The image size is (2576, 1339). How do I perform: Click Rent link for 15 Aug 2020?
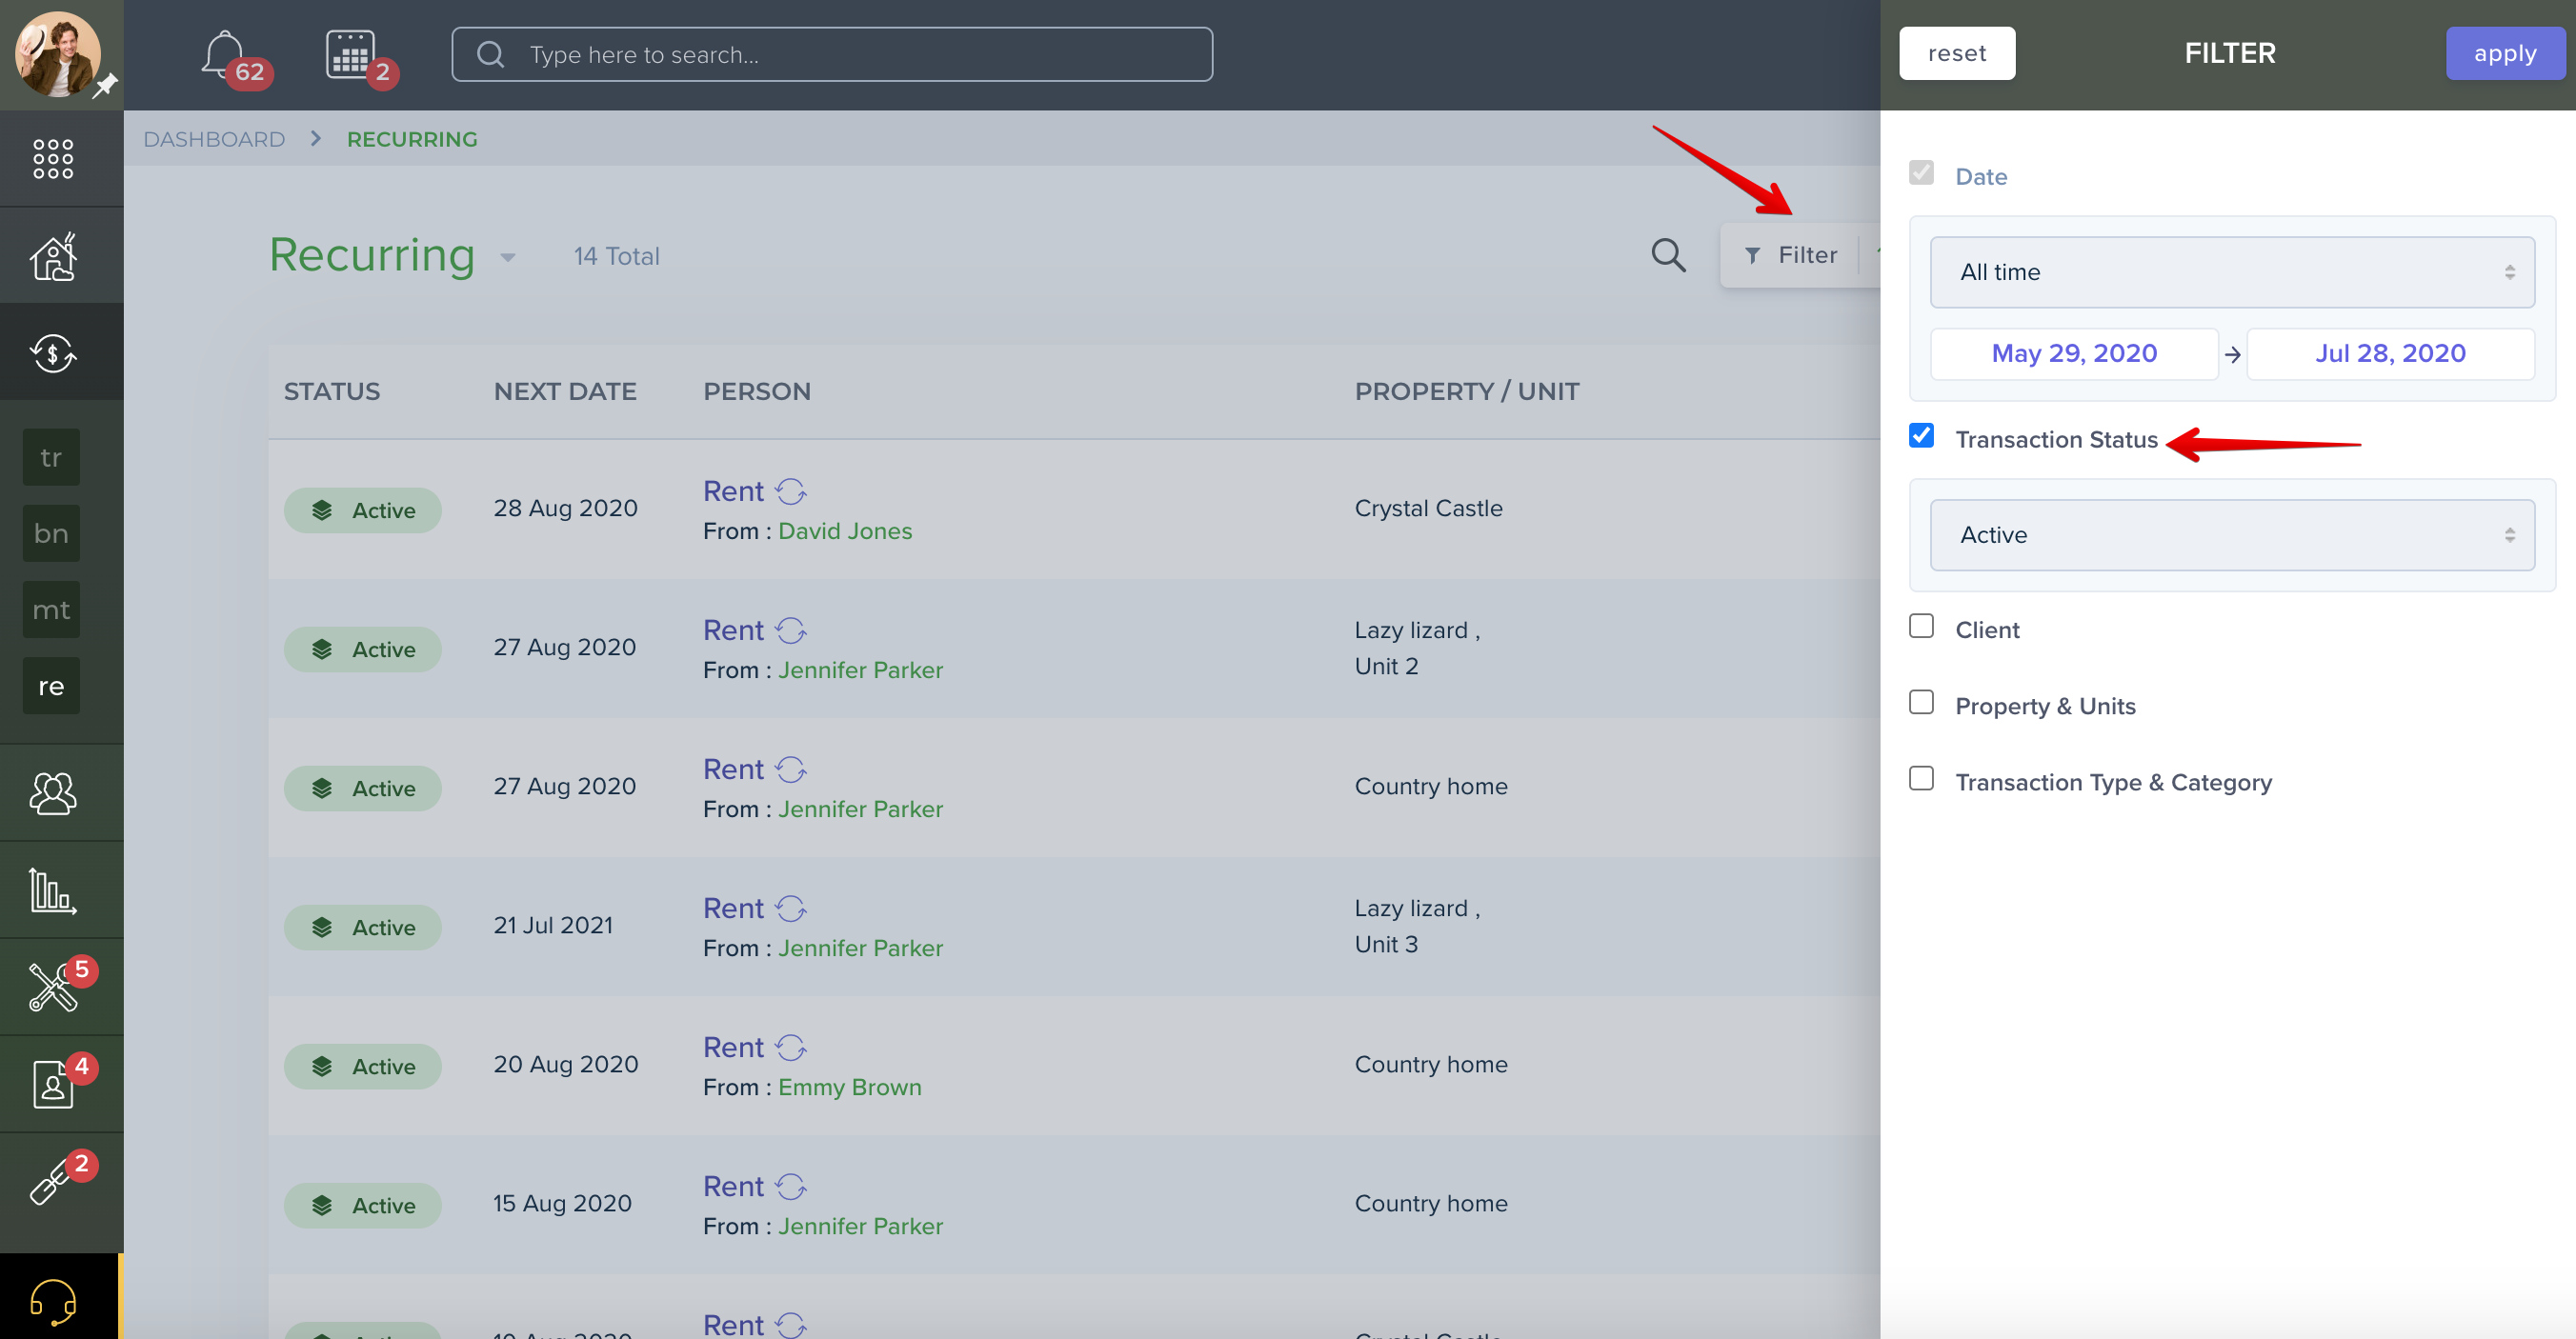pos(733,1186)
